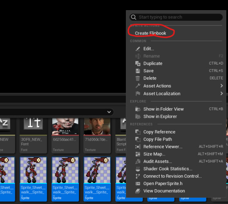Select Show in Explorer entry
Viewport: 228px width, 204px height.
(160, 117)
